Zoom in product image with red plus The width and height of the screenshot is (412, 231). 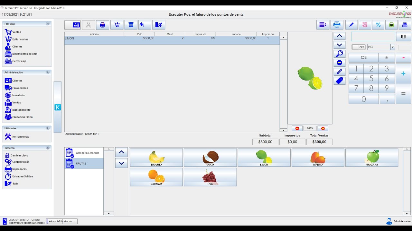(x=323, y=128)
